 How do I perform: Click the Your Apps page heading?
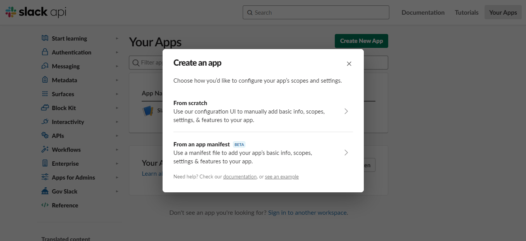pyautogui.click(x=155, y=42)
